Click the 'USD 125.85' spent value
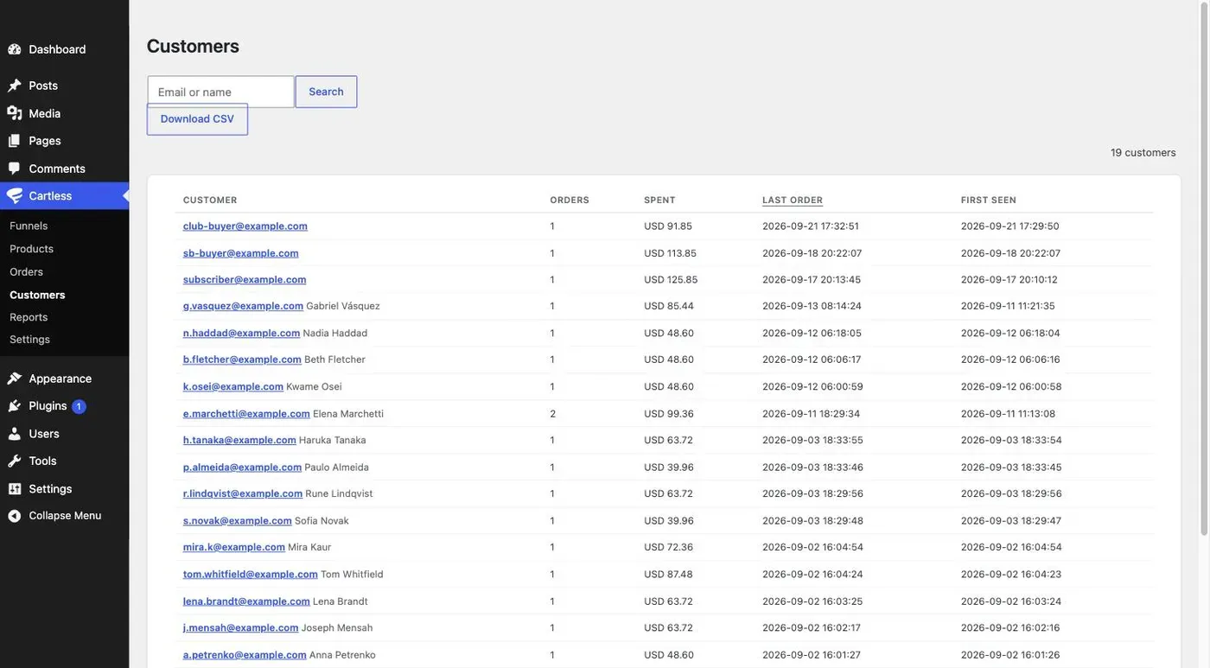This screenshot has width=1210, height=668. (671, 280)
